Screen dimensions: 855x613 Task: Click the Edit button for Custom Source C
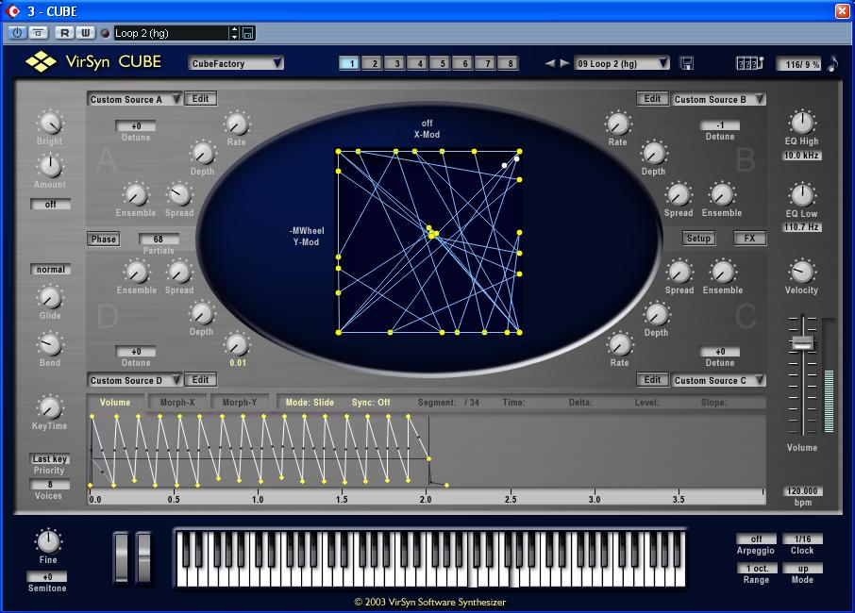click(653, 380)
